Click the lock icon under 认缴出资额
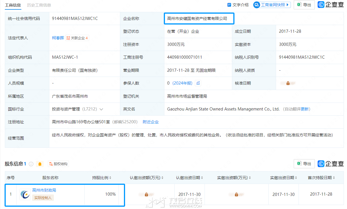Screen dimensions: 347x209 146,194
